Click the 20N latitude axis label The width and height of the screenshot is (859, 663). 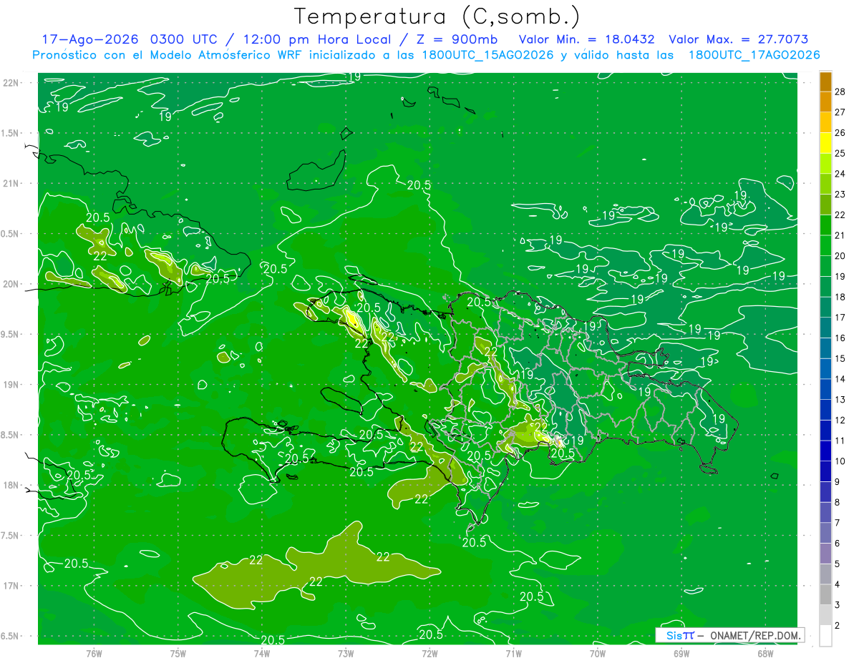coord(11,284)
